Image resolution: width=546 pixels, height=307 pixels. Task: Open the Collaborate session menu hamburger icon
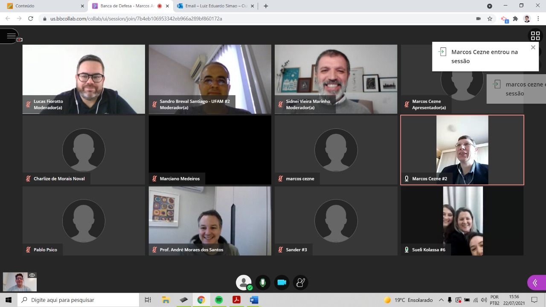point(11,36)
